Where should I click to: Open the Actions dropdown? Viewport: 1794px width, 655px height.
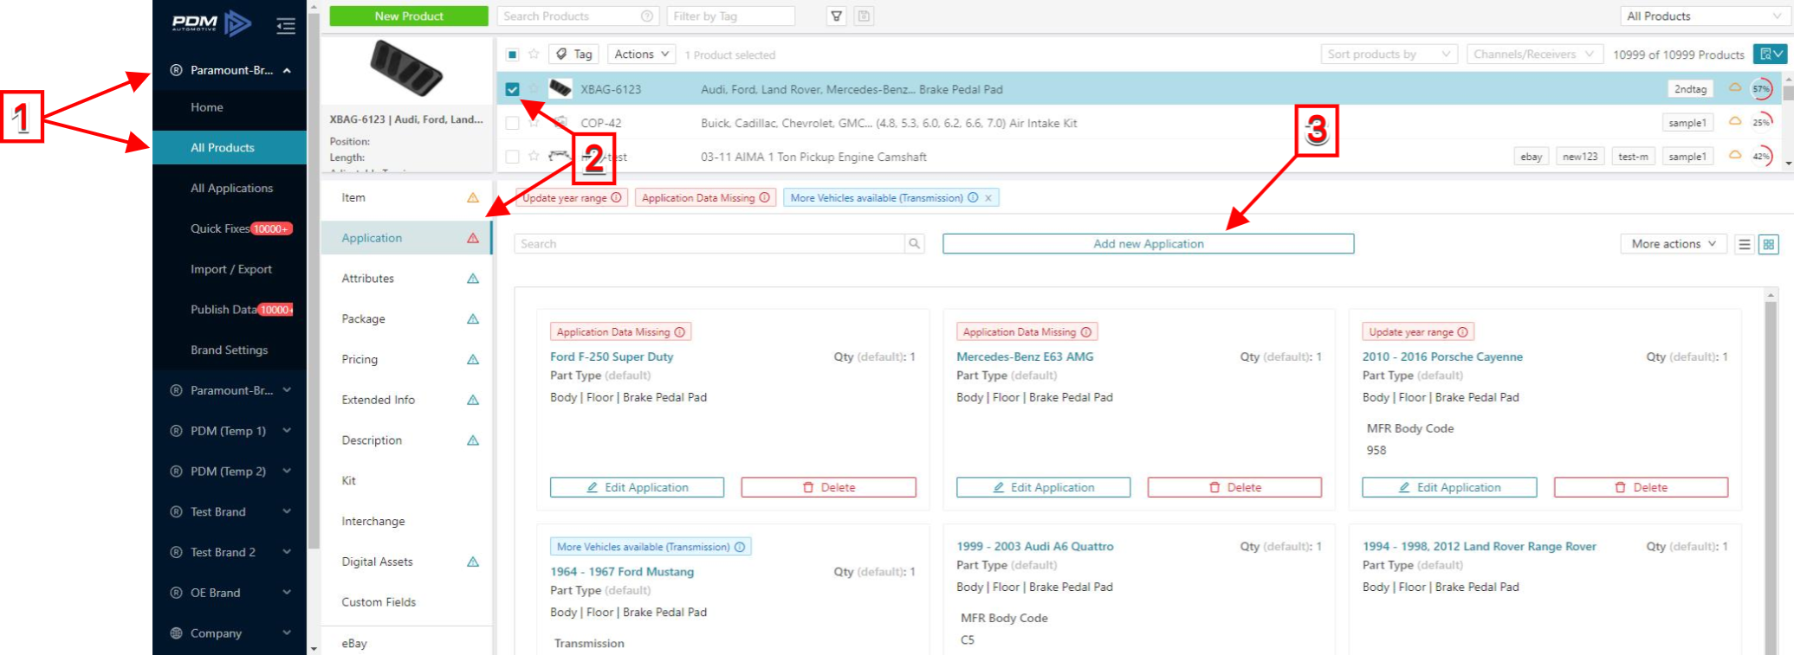point(642,54)
